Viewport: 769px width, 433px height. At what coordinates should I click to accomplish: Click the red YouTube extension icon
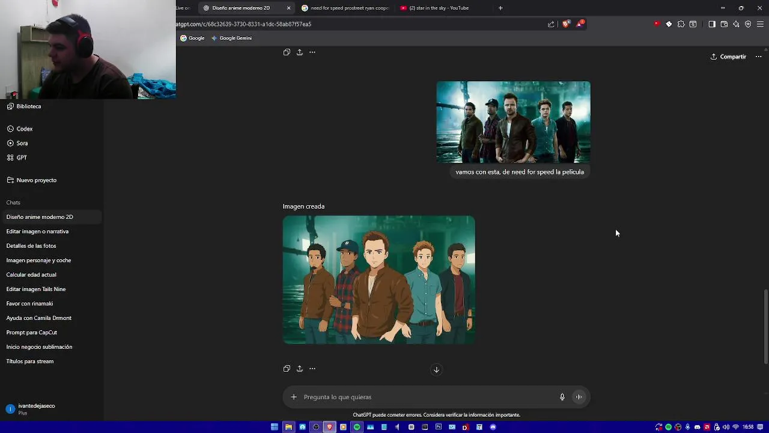click(x=657, y=24)
